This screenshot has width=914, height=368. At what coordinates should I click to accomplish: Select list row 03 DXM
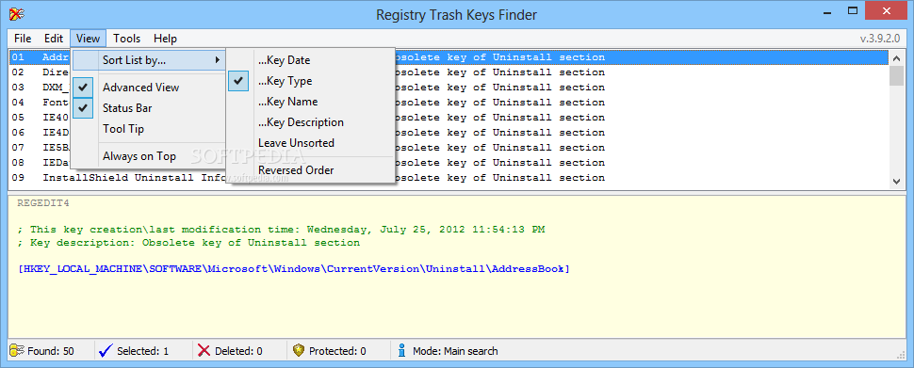pos(449,88)
